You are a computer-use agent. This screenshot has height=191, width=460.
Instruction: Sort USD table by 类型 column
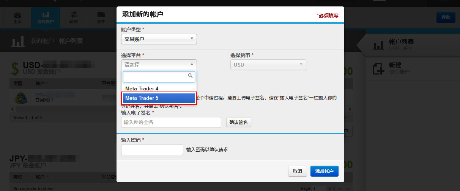21,83
